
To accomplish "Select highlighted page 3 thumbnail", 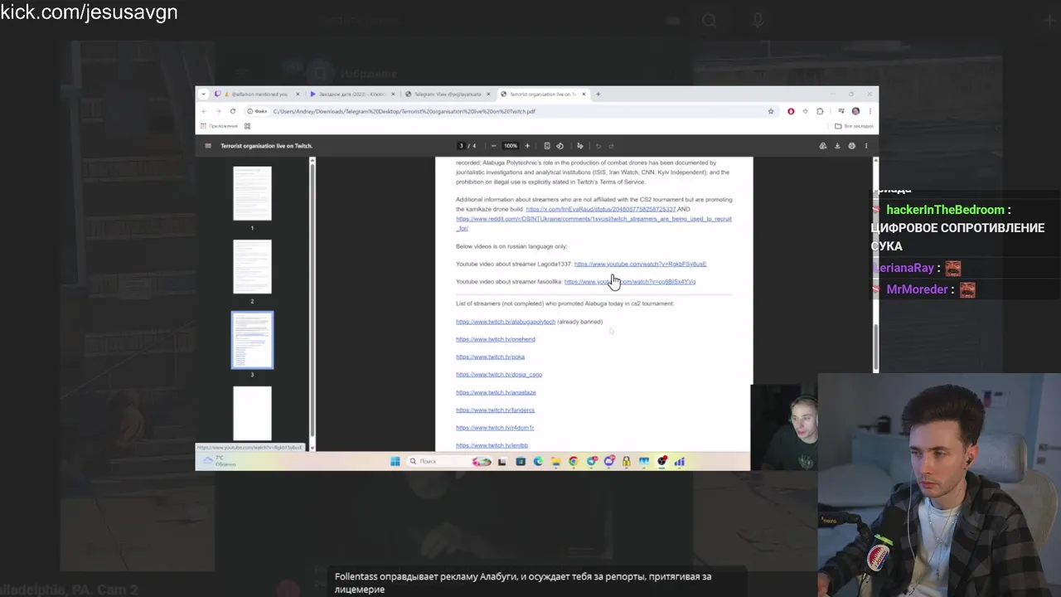I will [x=252, y=340].
